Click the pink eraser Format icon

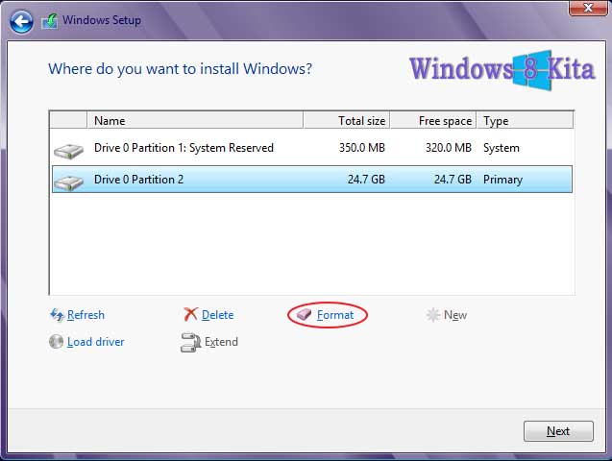304,314
